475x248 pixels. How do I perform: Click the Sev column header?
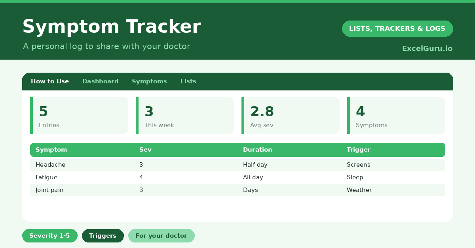tap(145, 150)
